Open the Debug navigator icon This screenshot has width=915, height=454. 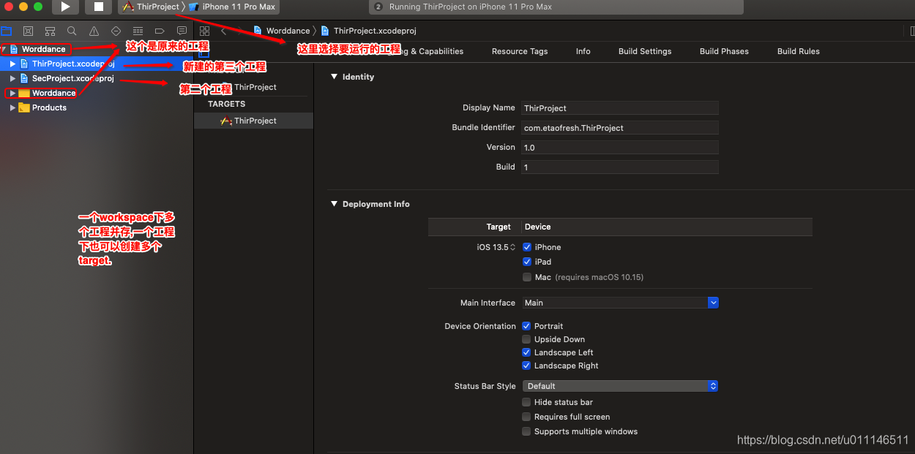coord(138,31)
